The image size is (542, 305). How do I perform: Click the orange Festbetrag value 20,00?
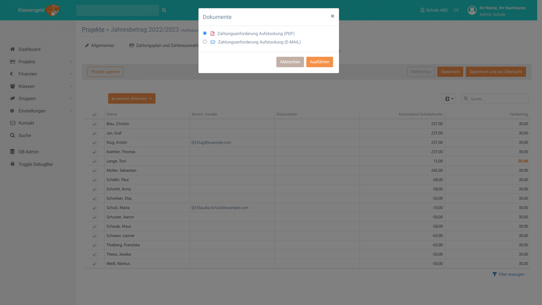tap(523, 161)
